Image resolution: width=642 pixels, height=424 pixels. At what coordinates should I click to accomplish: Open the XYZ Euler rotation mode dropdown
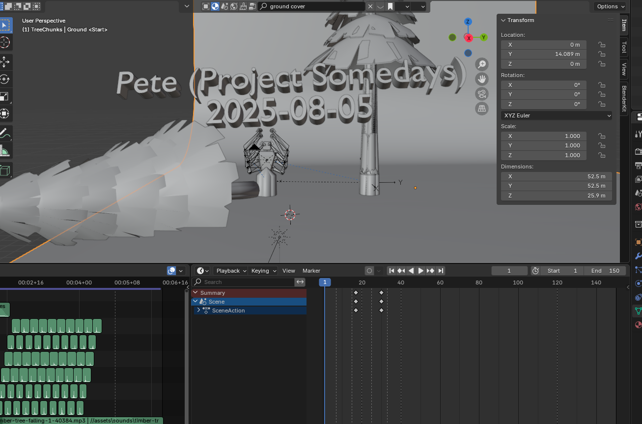[x=557, y=115]
